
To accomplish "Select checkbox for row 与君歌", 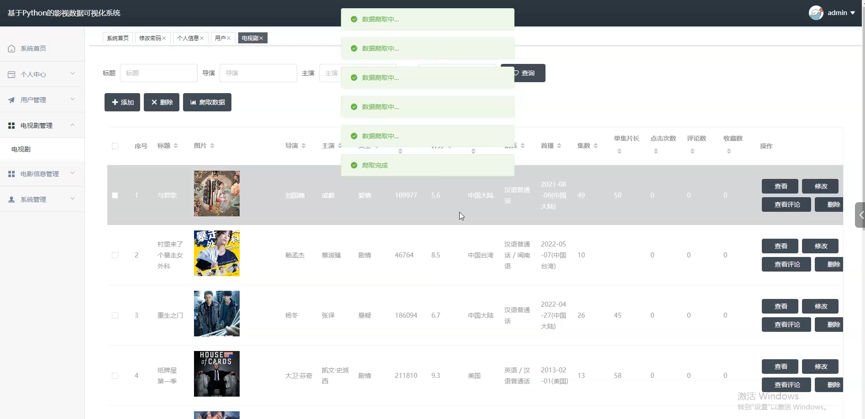I will point(115,195).
